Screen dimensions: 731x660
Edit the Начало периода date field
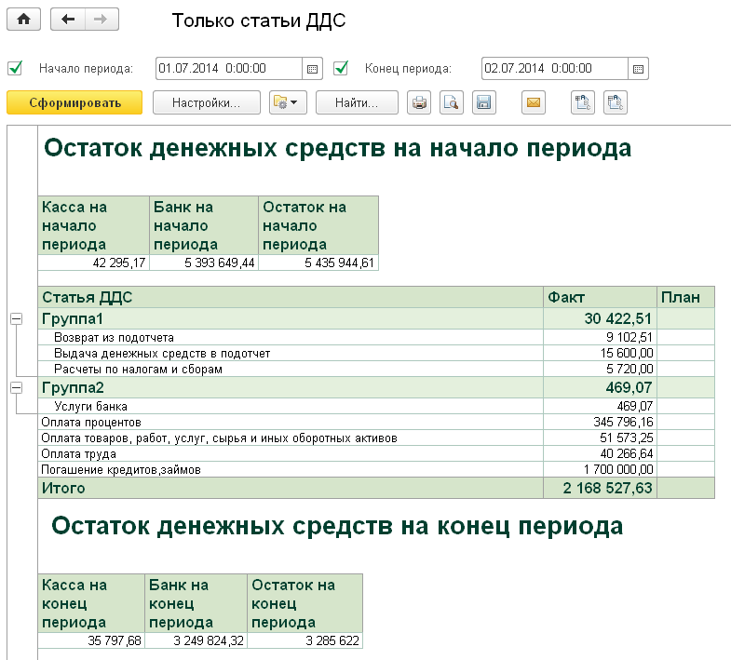229,69
